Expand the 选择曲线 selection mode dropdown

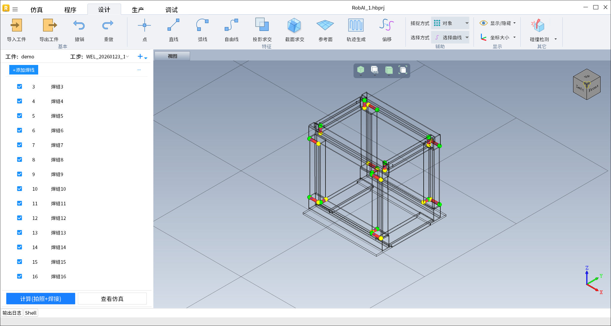click(x=467, y=38)
